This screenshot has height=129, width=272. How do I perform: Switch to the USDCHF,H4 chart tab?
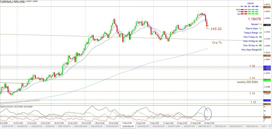tap(8, 127)
